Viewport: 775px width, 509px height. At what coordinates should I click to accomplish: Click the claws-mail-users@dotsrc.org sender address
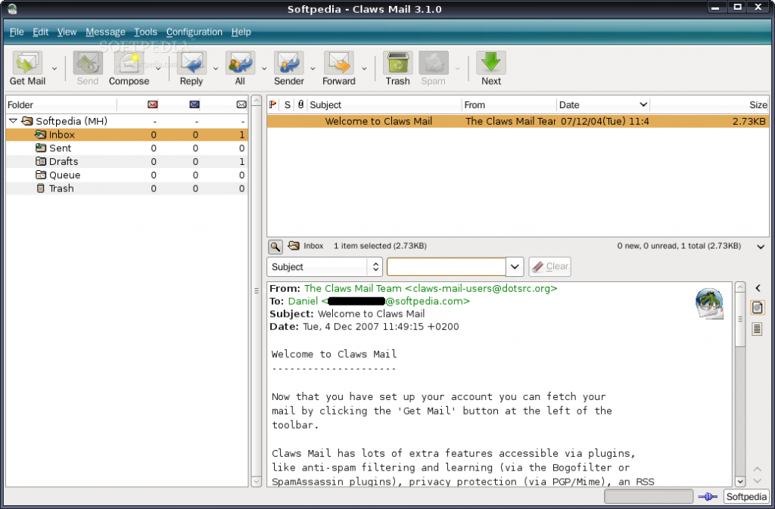tap(485, 288)
